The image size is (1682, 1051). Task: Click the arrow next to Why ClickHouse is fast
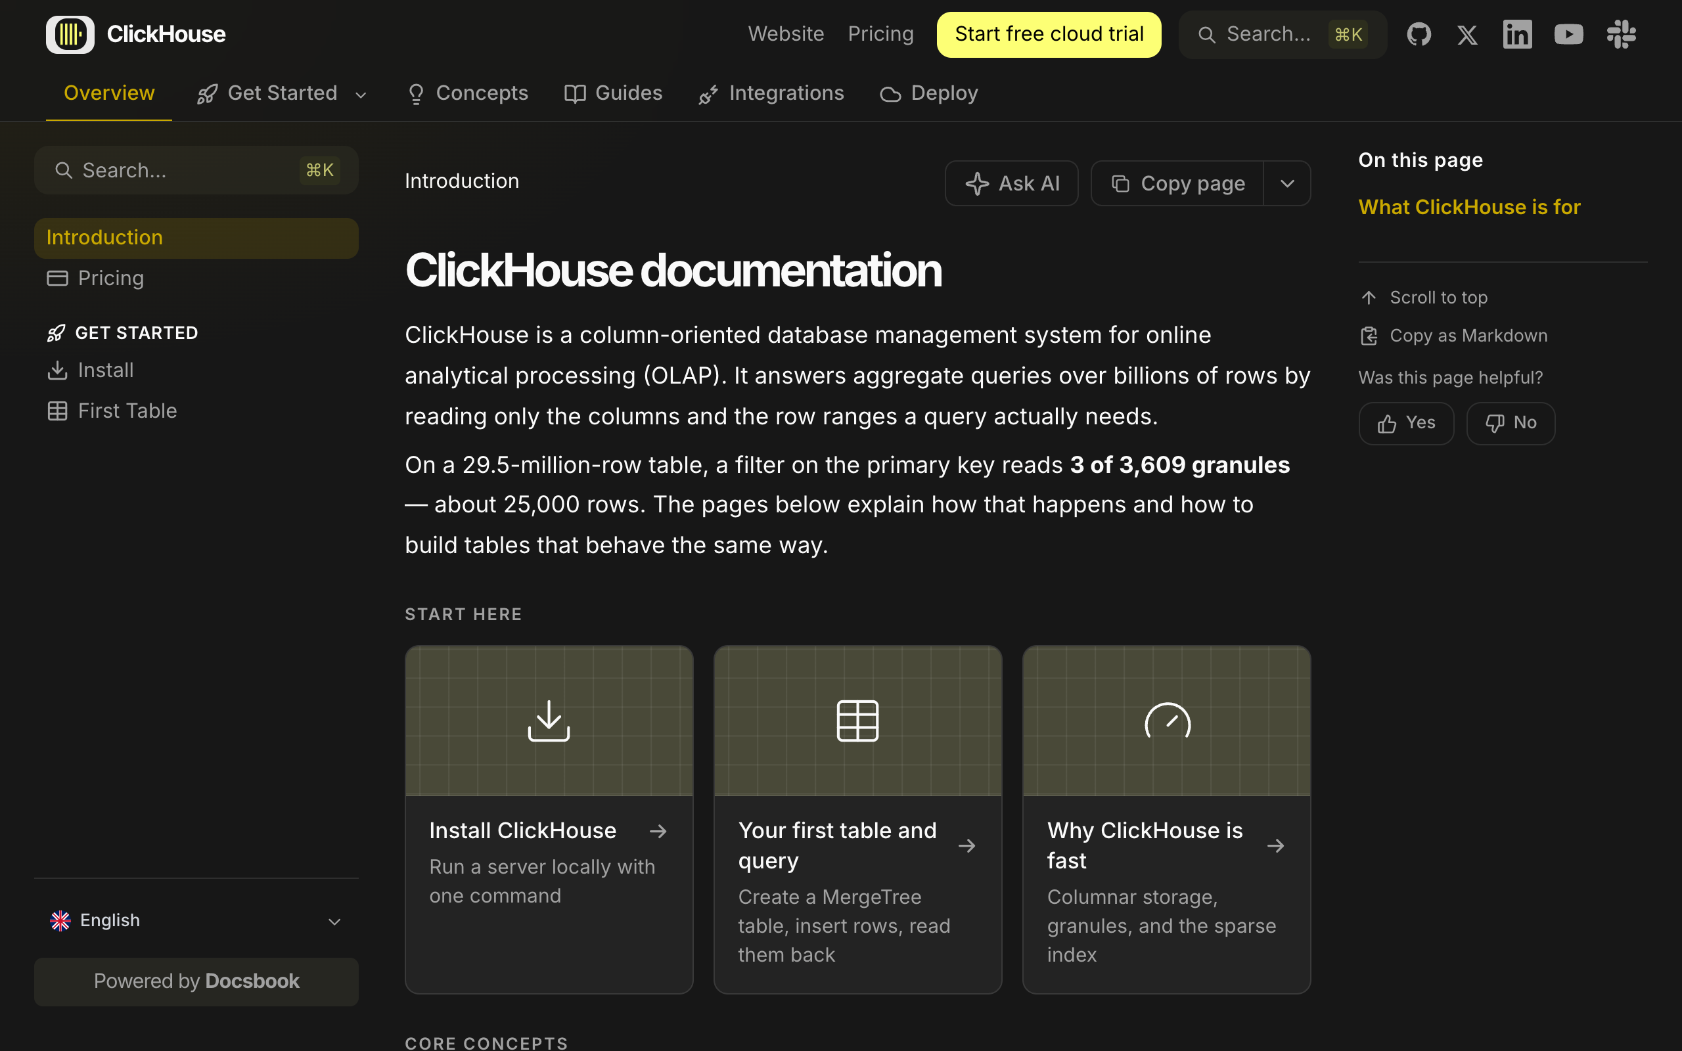point(1275,846)
